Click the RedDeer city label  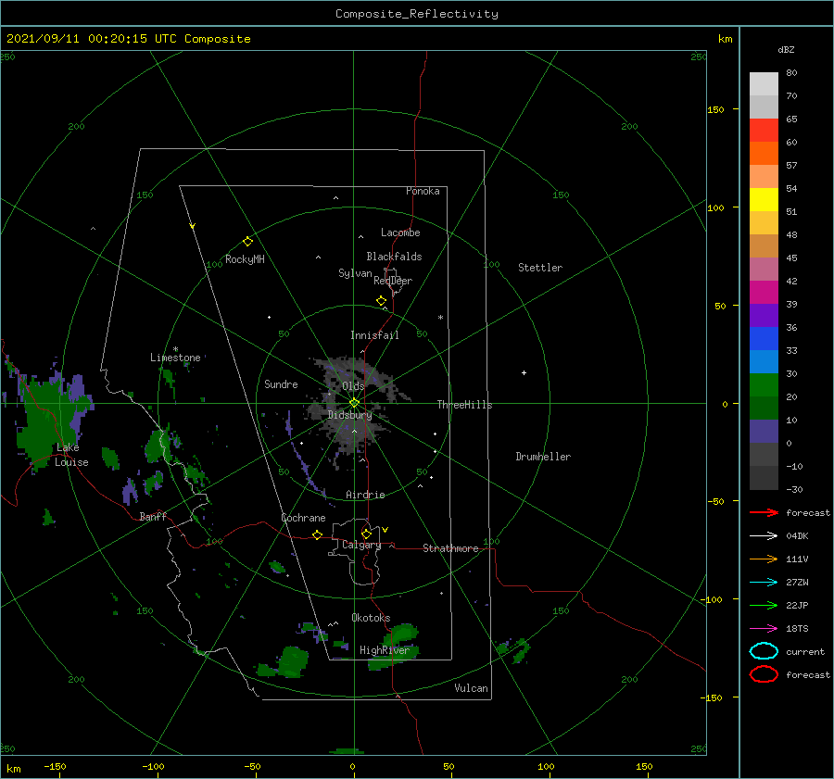393,281
